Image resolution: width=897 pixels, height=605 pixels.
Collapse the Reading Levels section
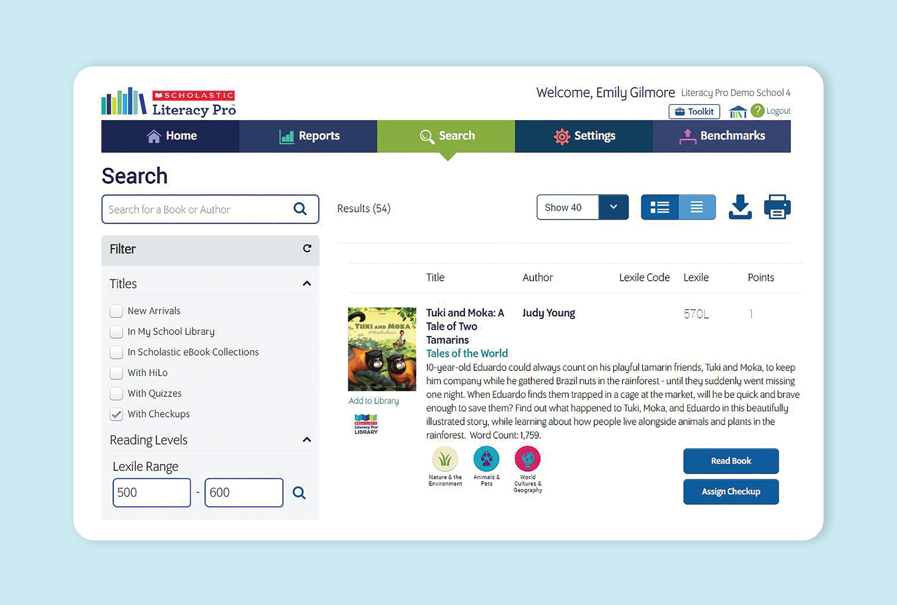[x=307, y=439]
